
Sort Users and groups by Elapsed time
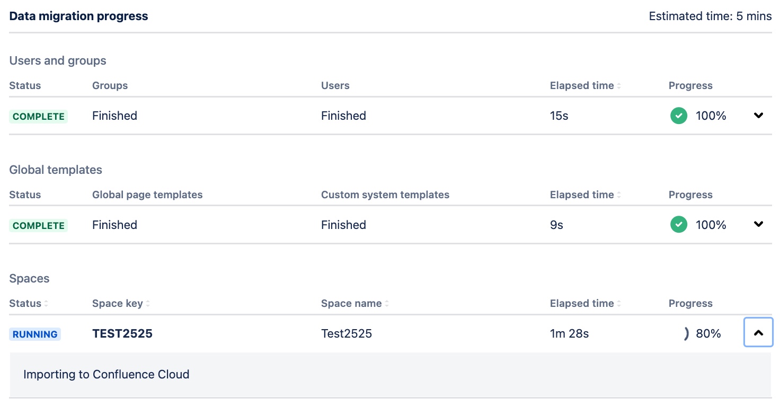tap(585, 86)
